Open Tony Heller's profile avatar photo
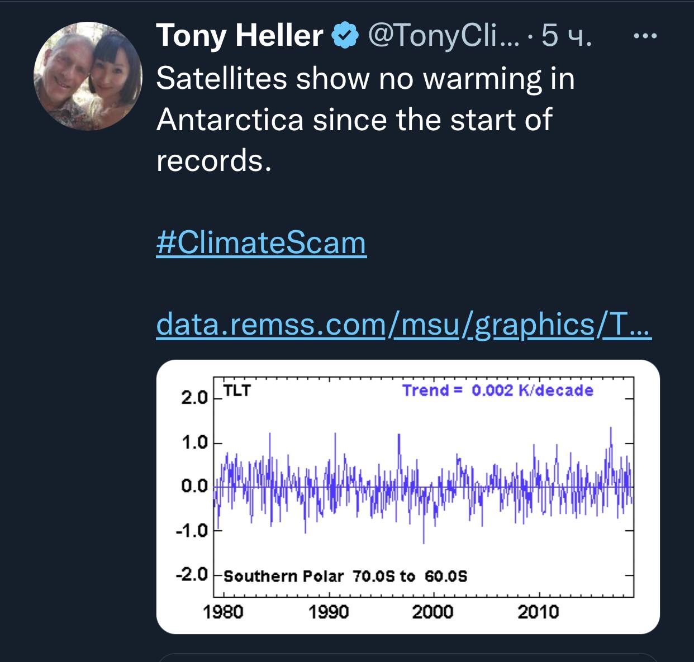 88,76
